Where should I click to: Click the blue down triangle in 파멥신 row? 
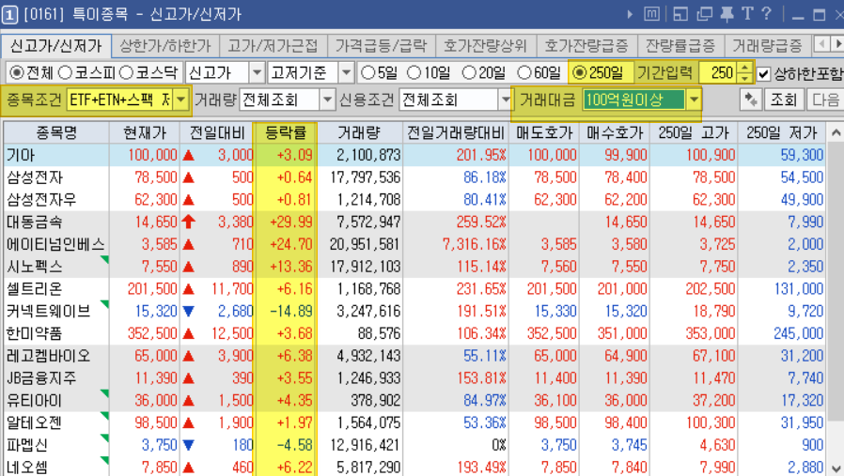pyautogui.click(x=188, y=445)
